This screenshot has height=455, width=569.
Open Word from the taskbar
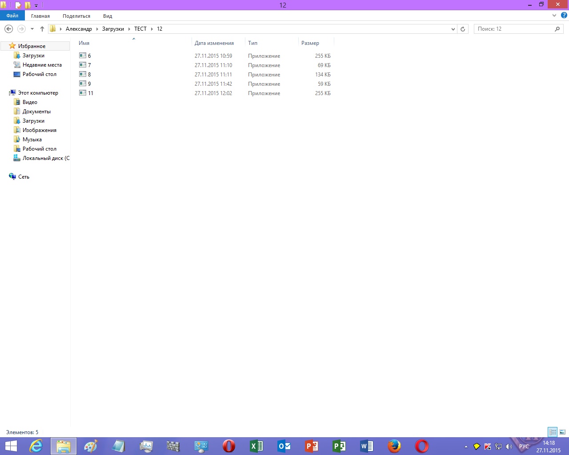(367, 446)
